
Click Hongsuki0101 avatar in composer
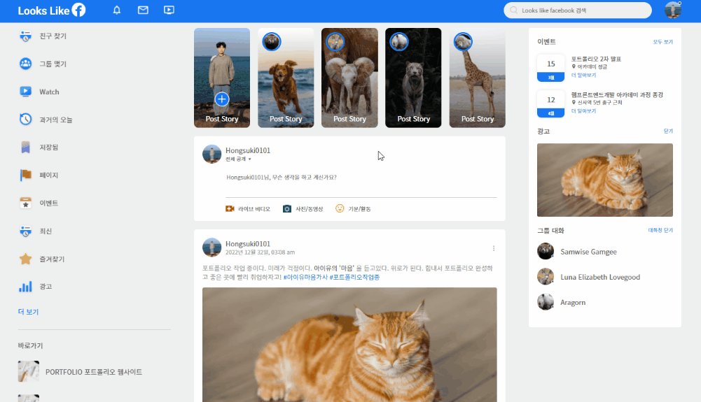pyautogui.click(x=212, y=154)
